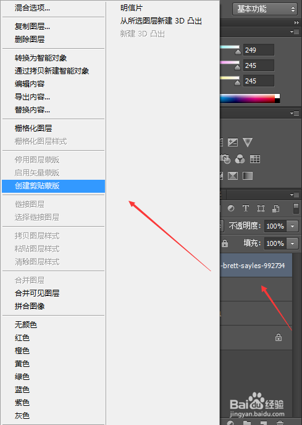Set layer color to 无颜色
This screenshot has width=302, height=425.
tap(26, 324)
